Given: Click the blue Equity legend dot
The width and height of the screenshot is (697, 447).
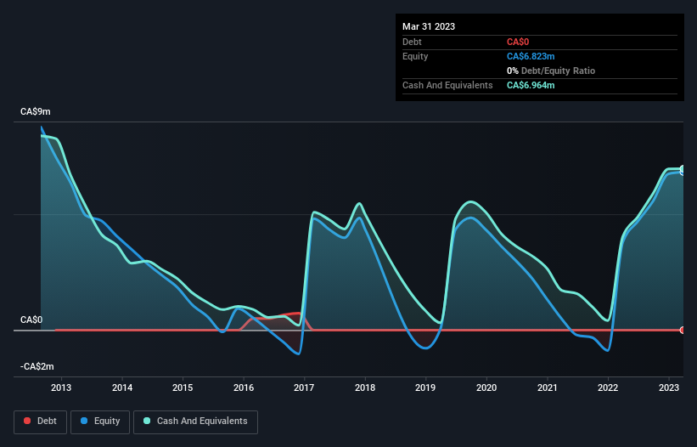Looking at the screenshot, I should pos(84,421).
